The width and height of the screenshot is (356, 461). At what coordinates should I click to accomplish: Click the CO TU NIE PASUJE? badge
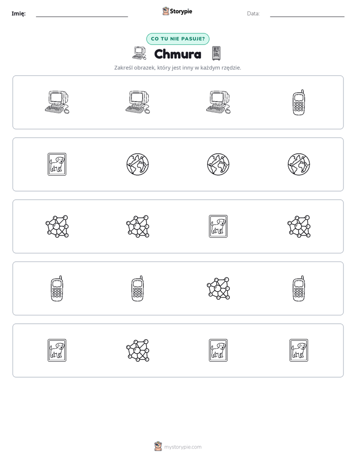[178, 39]
